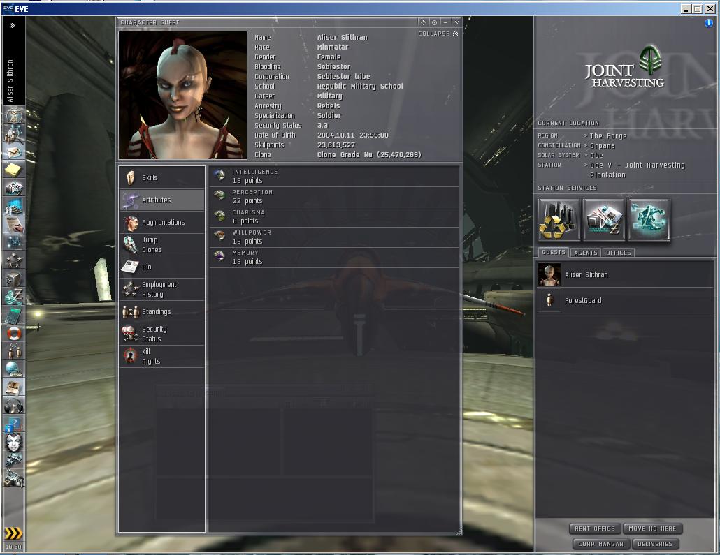Image resolution: width=720 pixels, height=555 pixels.
Task: Click the Willpower attribute icon
Action: (220, 236)
